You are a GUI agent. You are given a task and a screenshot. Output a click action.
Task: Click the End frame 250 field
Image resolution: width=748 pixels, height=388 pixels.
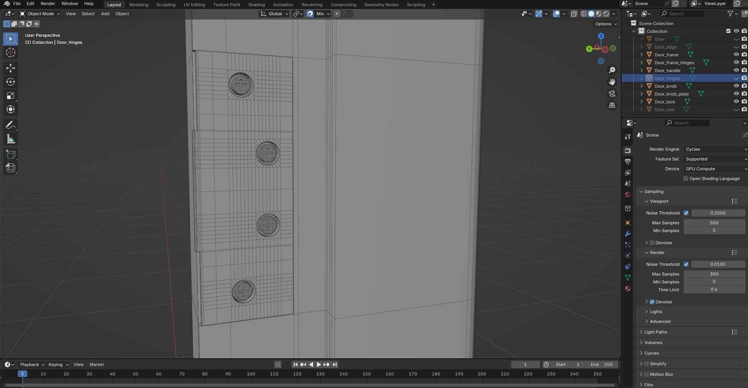click(601, 365)
